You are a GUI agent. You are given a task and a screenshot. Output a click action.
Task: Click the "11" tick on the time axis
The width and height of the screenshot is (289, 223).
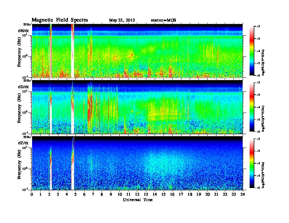tap(128, 195)
